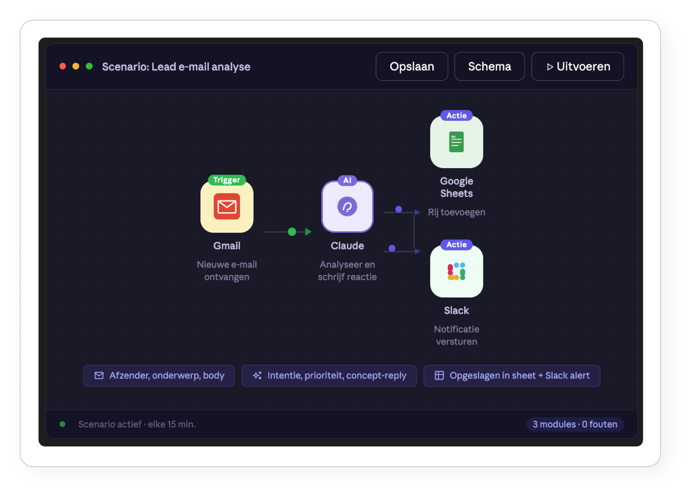Save the scenario with Opslaan
The image size is (694, 500).
(412, 66)
